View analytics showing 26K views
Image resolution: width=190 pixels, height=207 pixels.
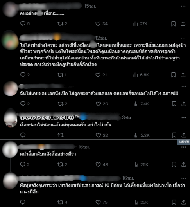point(141,164)
